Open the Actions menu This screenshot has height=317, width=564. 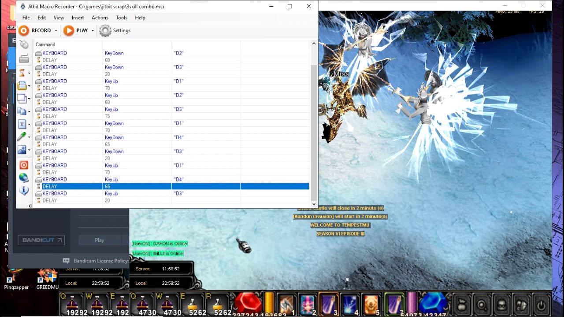coord(100,18)
